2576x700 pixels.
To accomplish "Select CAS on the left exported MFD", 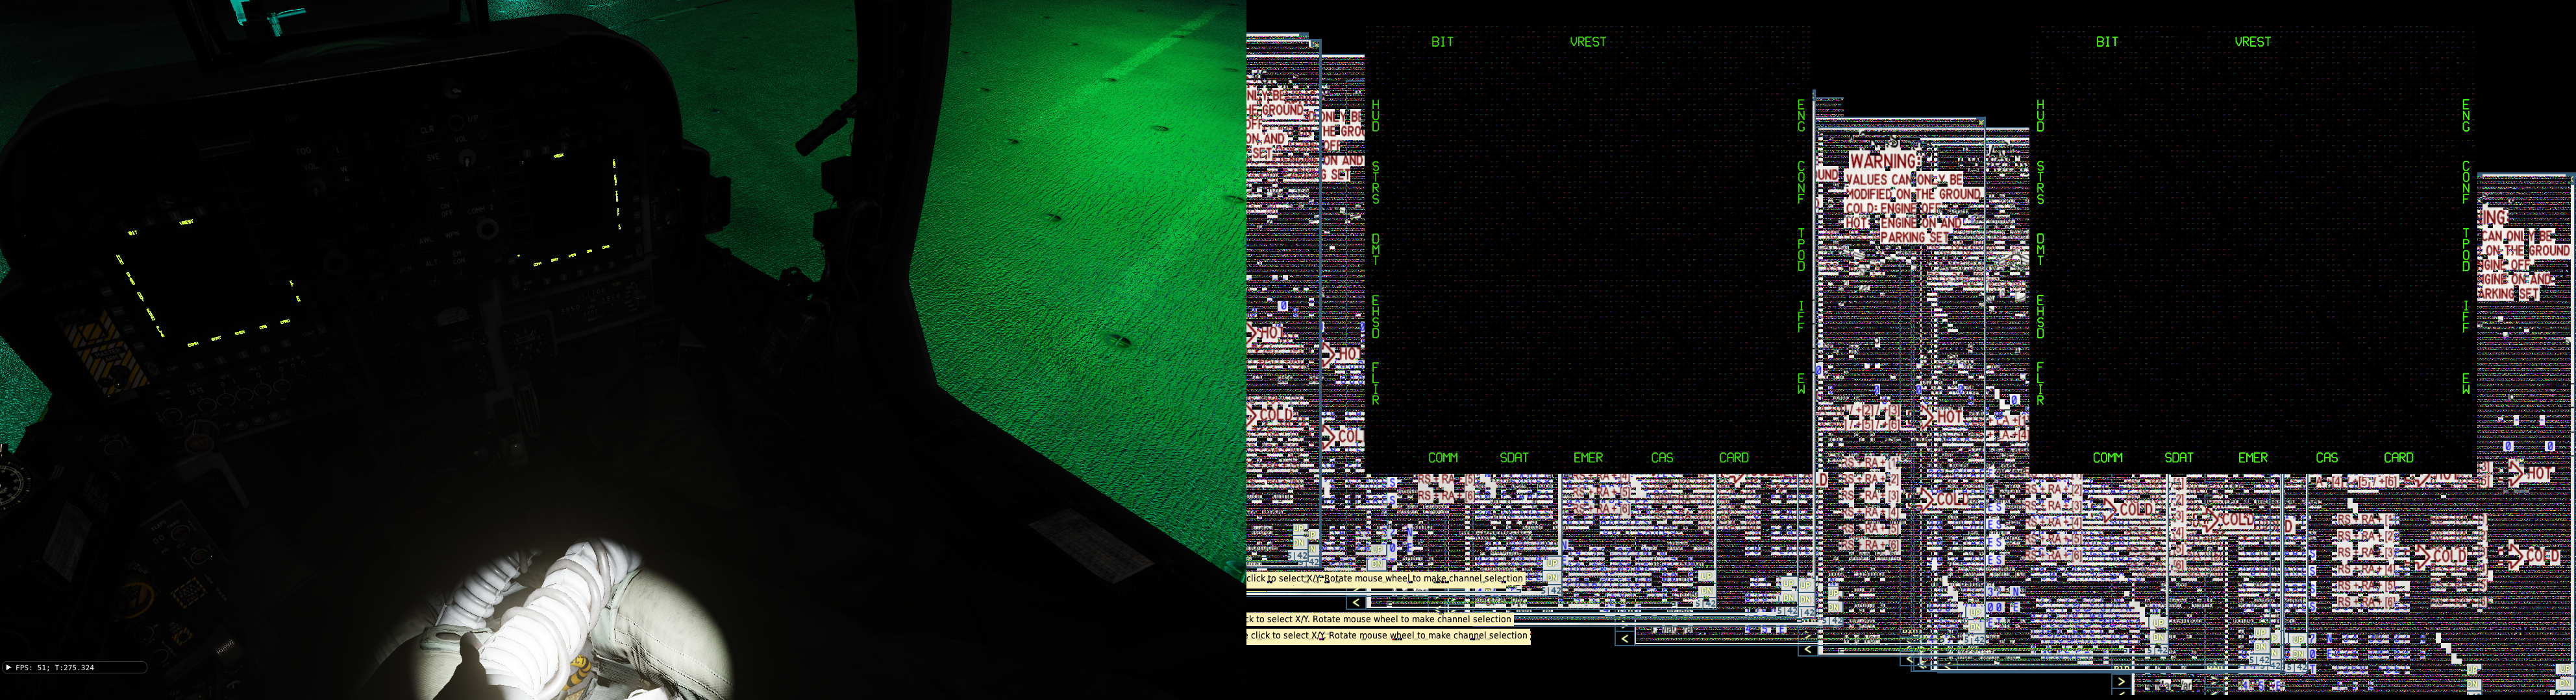I will pyautogui.click(x=1662, y=458).
